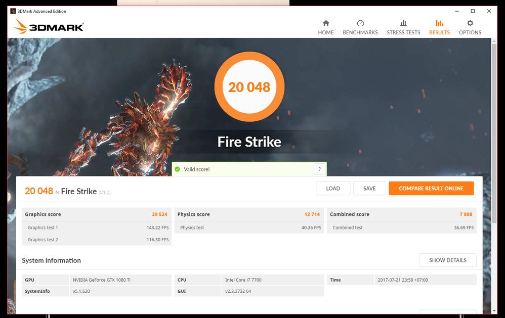
Task: Select the Graphics score value 29 524
Action: 159,214
